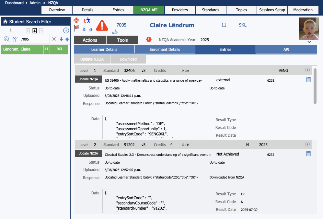This screenshot has width=323, height=219.
Task: Open the Moderation tab
Action: [x=303, y=10]
